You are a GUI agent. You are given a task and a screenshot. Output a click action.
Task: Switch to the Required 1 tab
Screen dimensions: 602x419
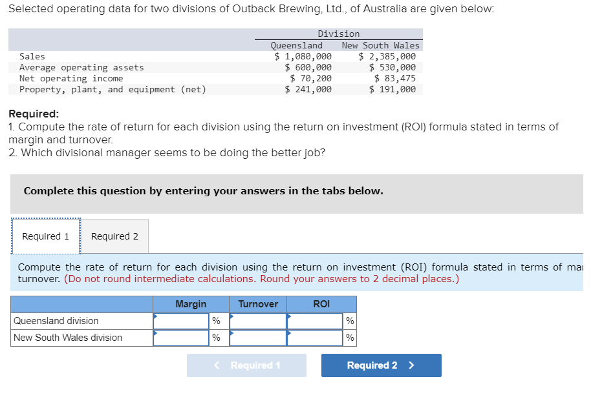tap(45, 236)
